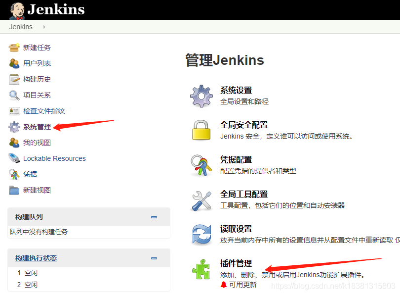Open the 构建历史 link
This screenshot has height=295, width=400.
[x=37, y=79]
